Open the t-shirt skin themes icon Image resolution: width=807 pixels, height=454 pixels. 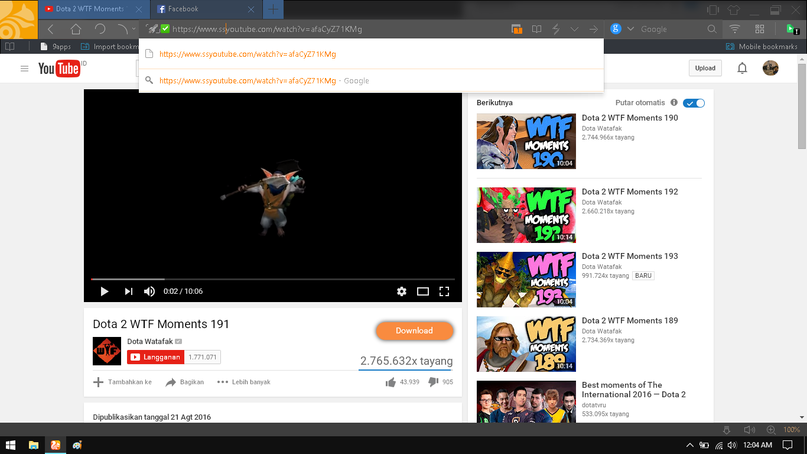coord(734,9)
